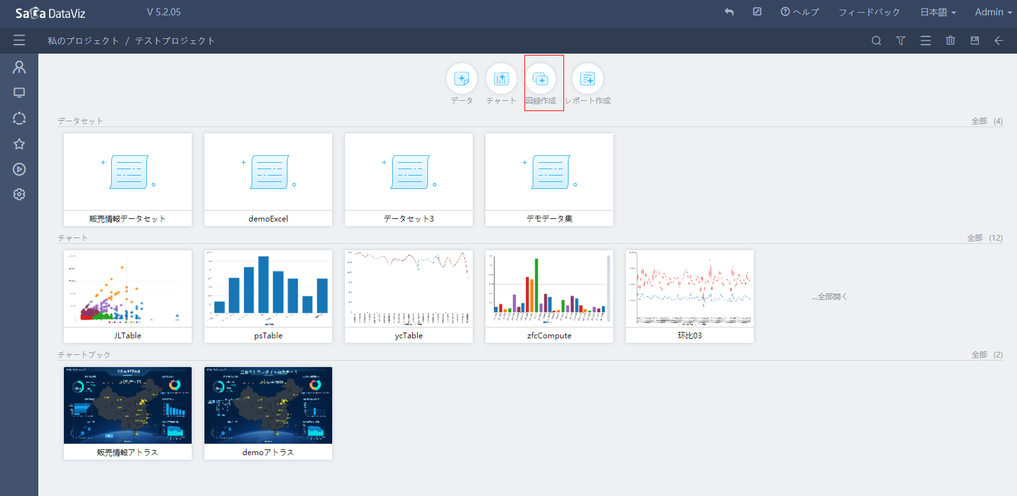1017x496 pixels.
Task: Click the 図録作成 create chartbook button
Action: (x=541, y=84)
